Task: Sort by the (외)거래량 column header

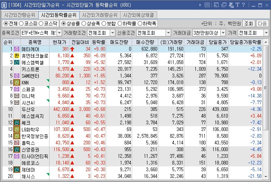Action: coord(171,42)
